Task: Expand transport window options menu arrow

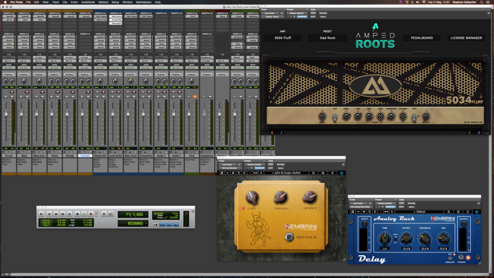Action: point(193,211)
